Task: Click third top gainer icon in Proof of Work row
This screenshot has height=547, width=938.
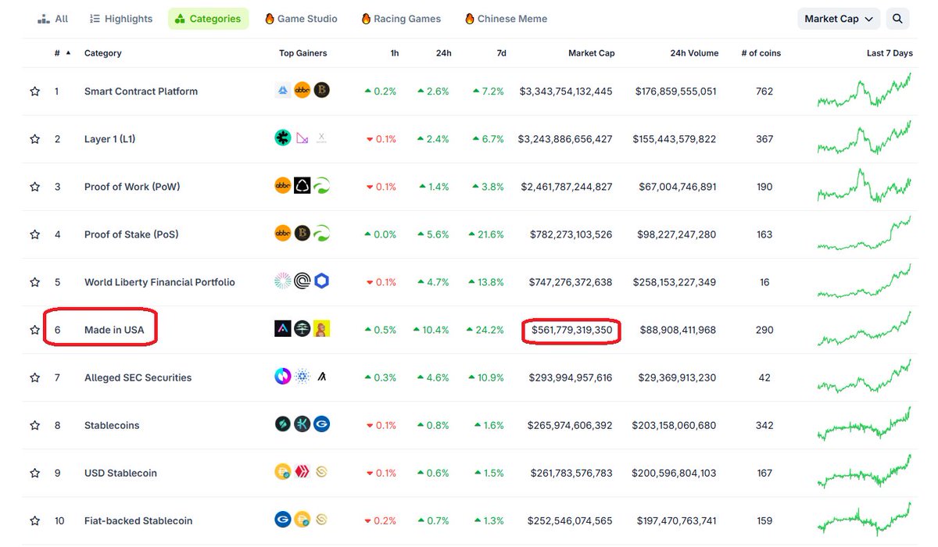Action: [321, 186]
